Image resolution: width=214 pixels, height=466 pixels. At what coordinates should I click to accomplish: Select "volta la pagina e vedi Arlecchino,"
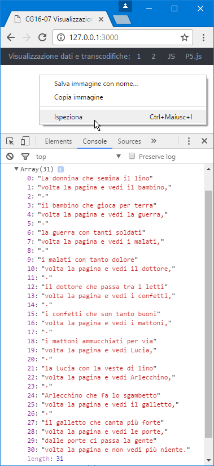coord(108,377)
